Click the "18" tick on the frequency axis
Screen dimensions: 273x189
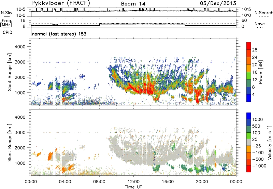(23, 20)
